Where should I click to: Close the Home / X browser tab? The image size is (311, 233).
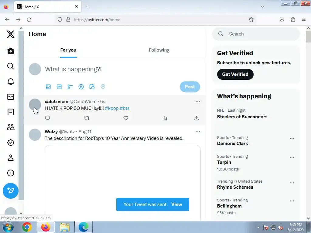(x=77, y=7)
